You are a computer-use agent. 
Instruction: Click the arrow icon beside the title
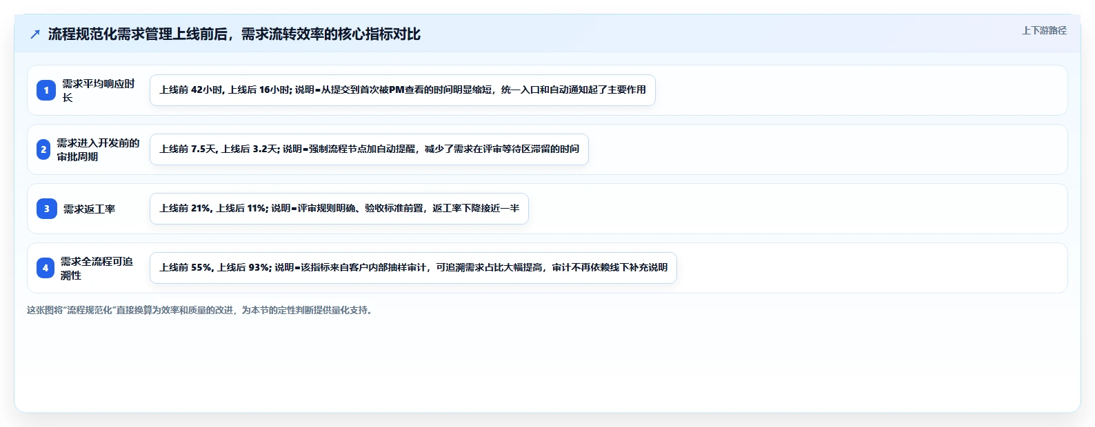point(35,34)
